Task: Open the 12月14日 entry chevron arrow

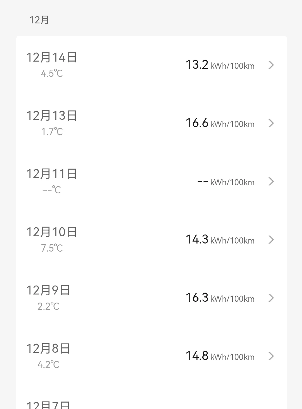Action: tap(271, 65)
